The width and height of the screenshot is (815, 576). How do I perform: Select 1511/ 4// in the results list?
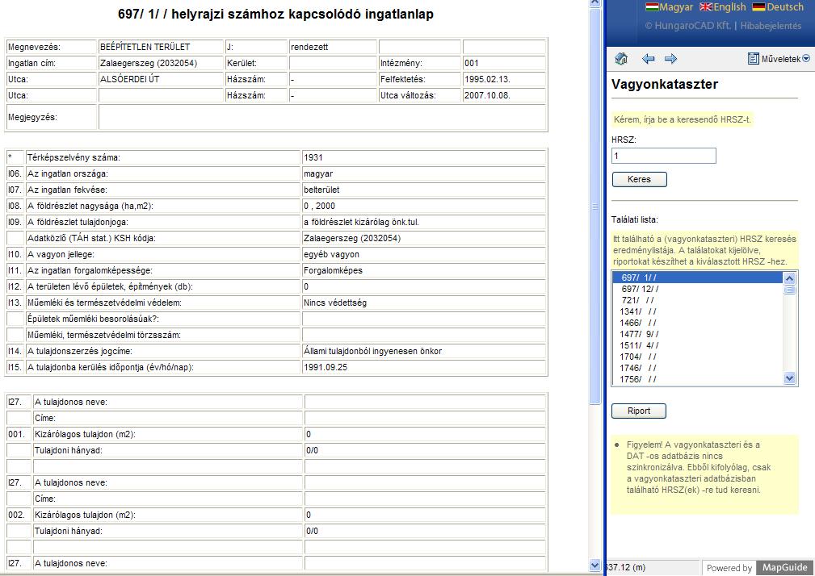pos(698,345)
